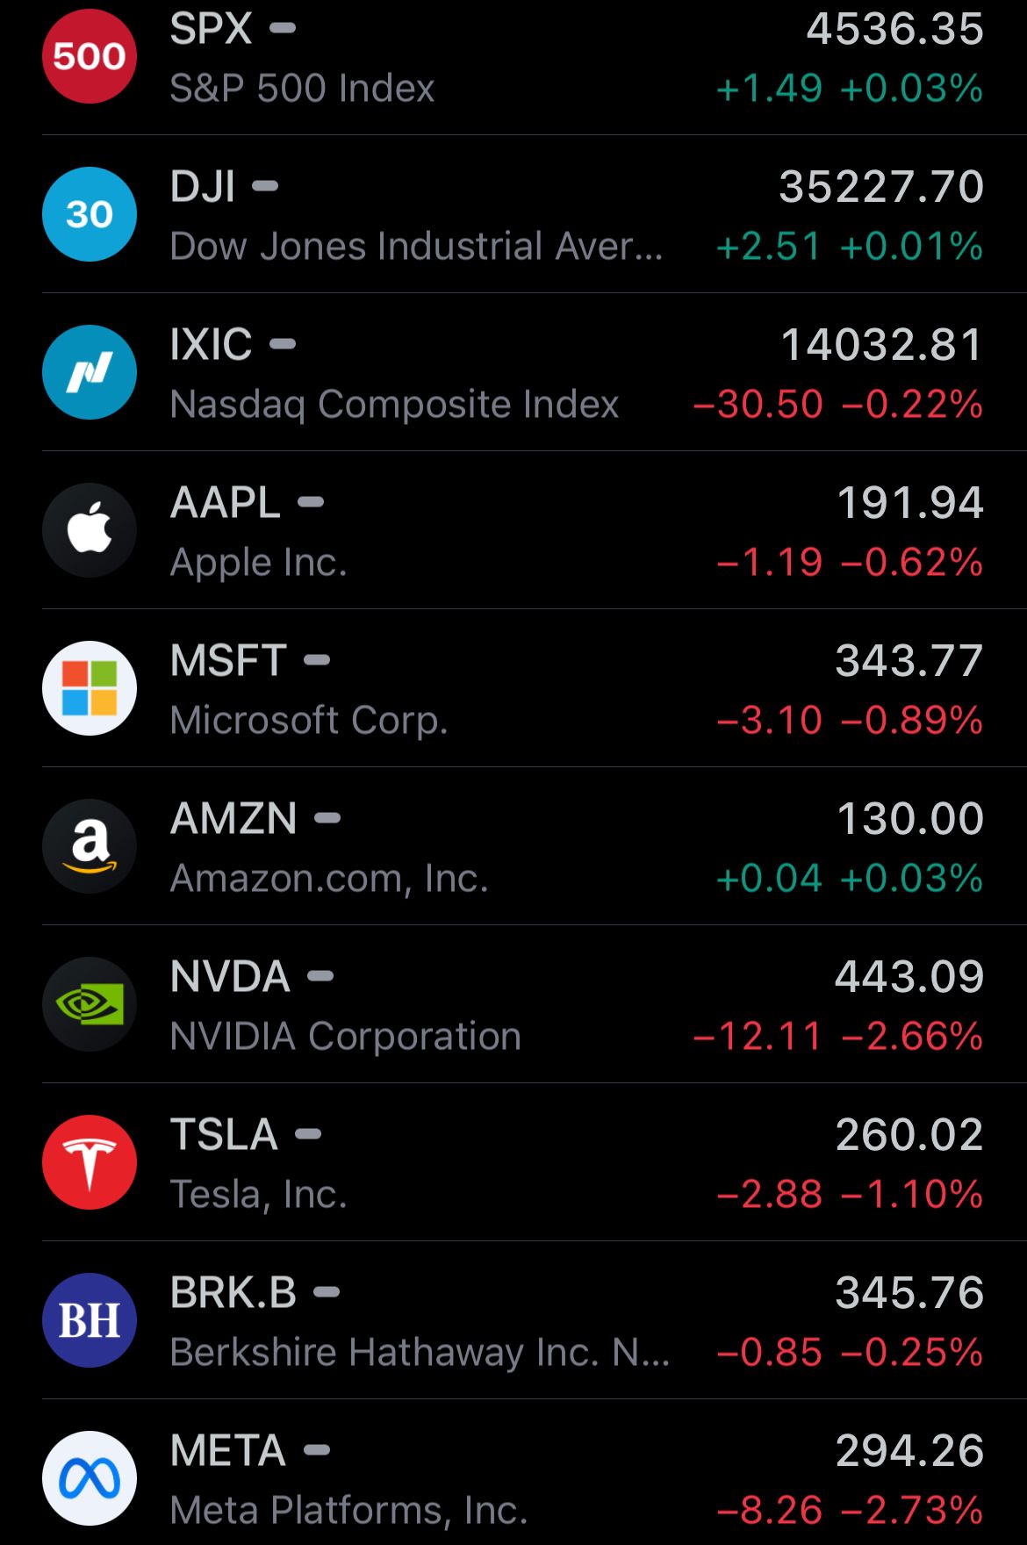1027x1545 pixels.
Task: Tap the gray dash beside DJI
Action: pos(265,186)
